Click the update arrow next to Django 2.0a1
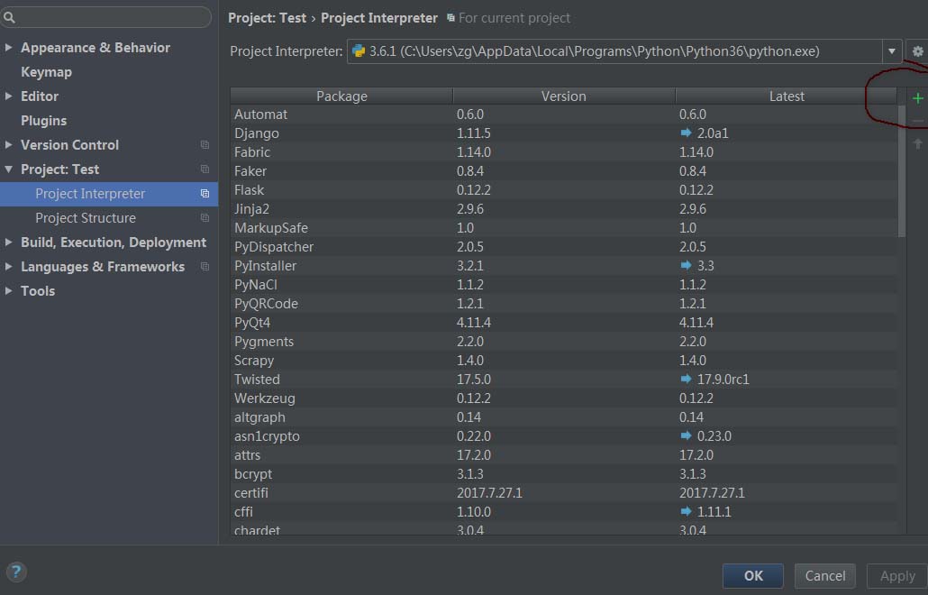This screenshot has width=928, height=595. tap(686, 133)
